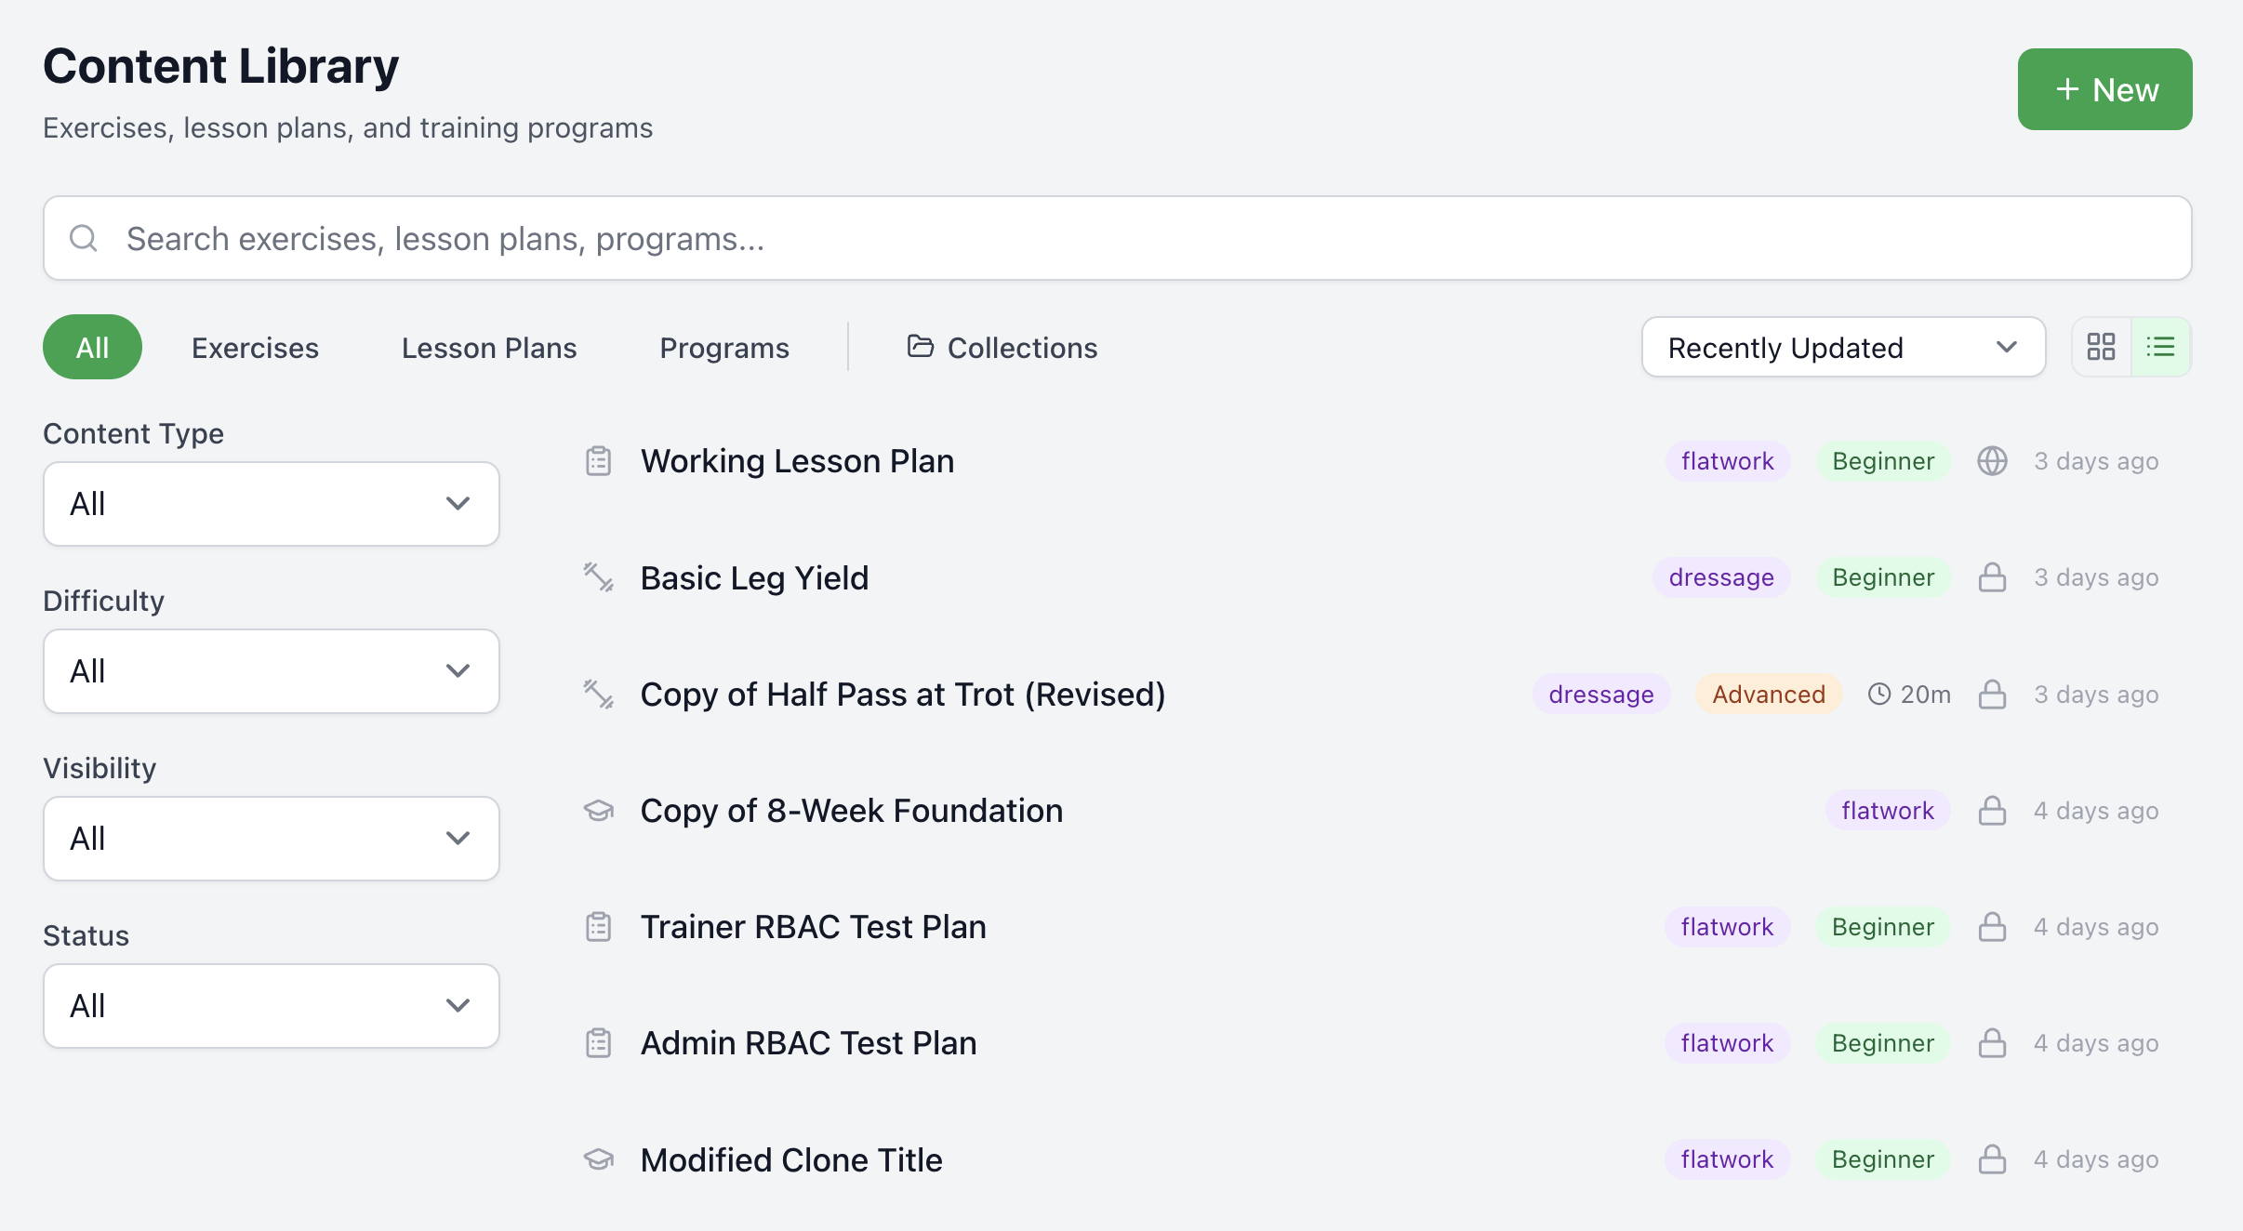Switch to grid view layout
This screenshot has height=1231, width=2243.
(x=2103, y=346)
